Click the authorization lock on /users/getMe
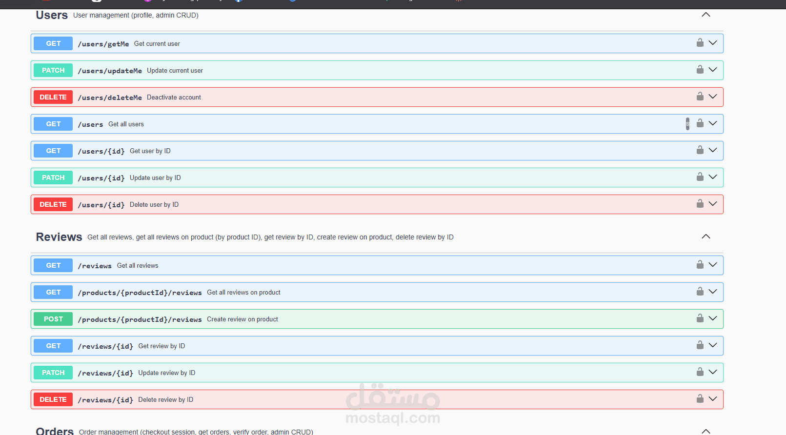This screenshot has height=435, width=786. [x=700, y=43]
